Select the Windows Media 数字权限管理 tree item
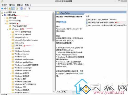Viewport: 128px width, 95px height. pos(26,65)
